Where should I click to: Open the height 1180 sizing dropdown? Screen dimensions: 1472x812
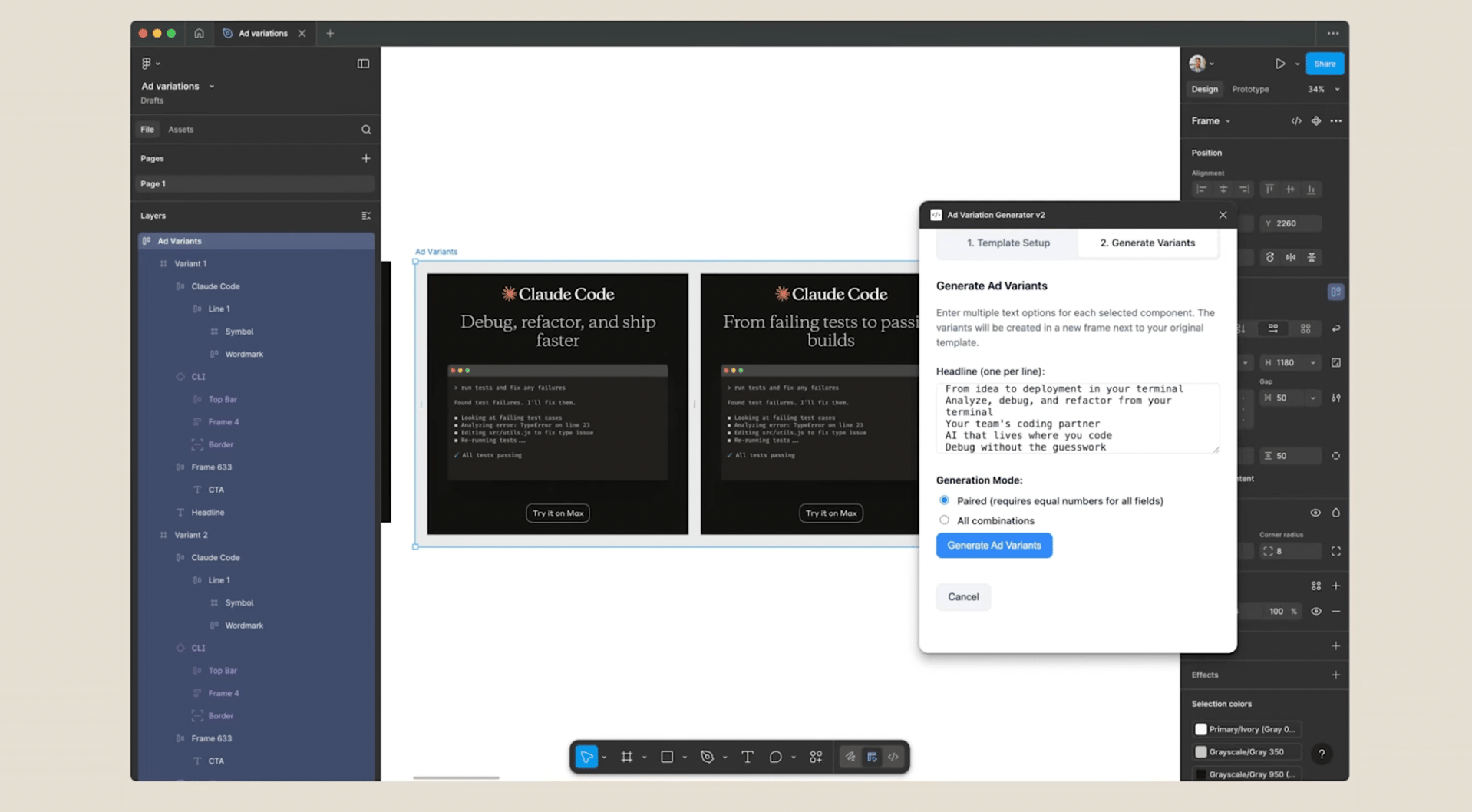[1313, 363]
